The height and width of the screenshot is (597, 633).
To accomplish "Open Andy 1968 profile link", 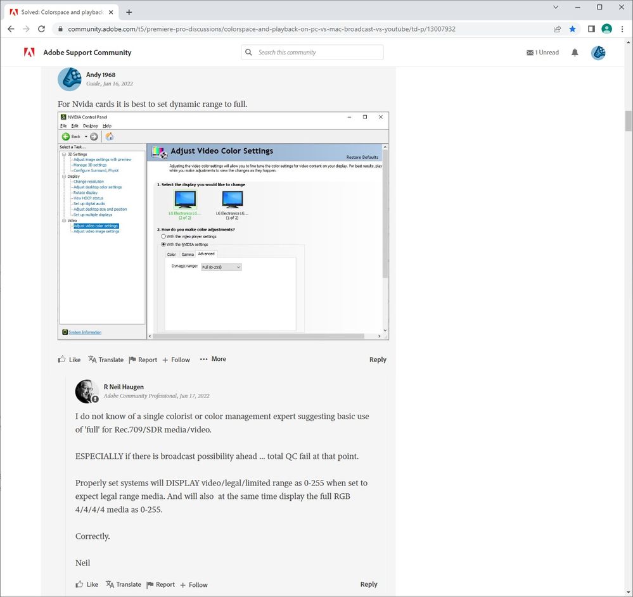I will tap(101, 75).
